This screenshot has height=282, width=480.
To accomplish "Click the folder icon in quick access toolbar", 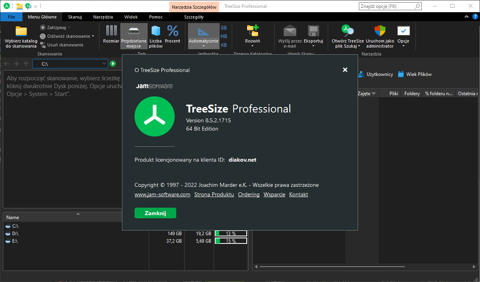I will click(19, 6).
